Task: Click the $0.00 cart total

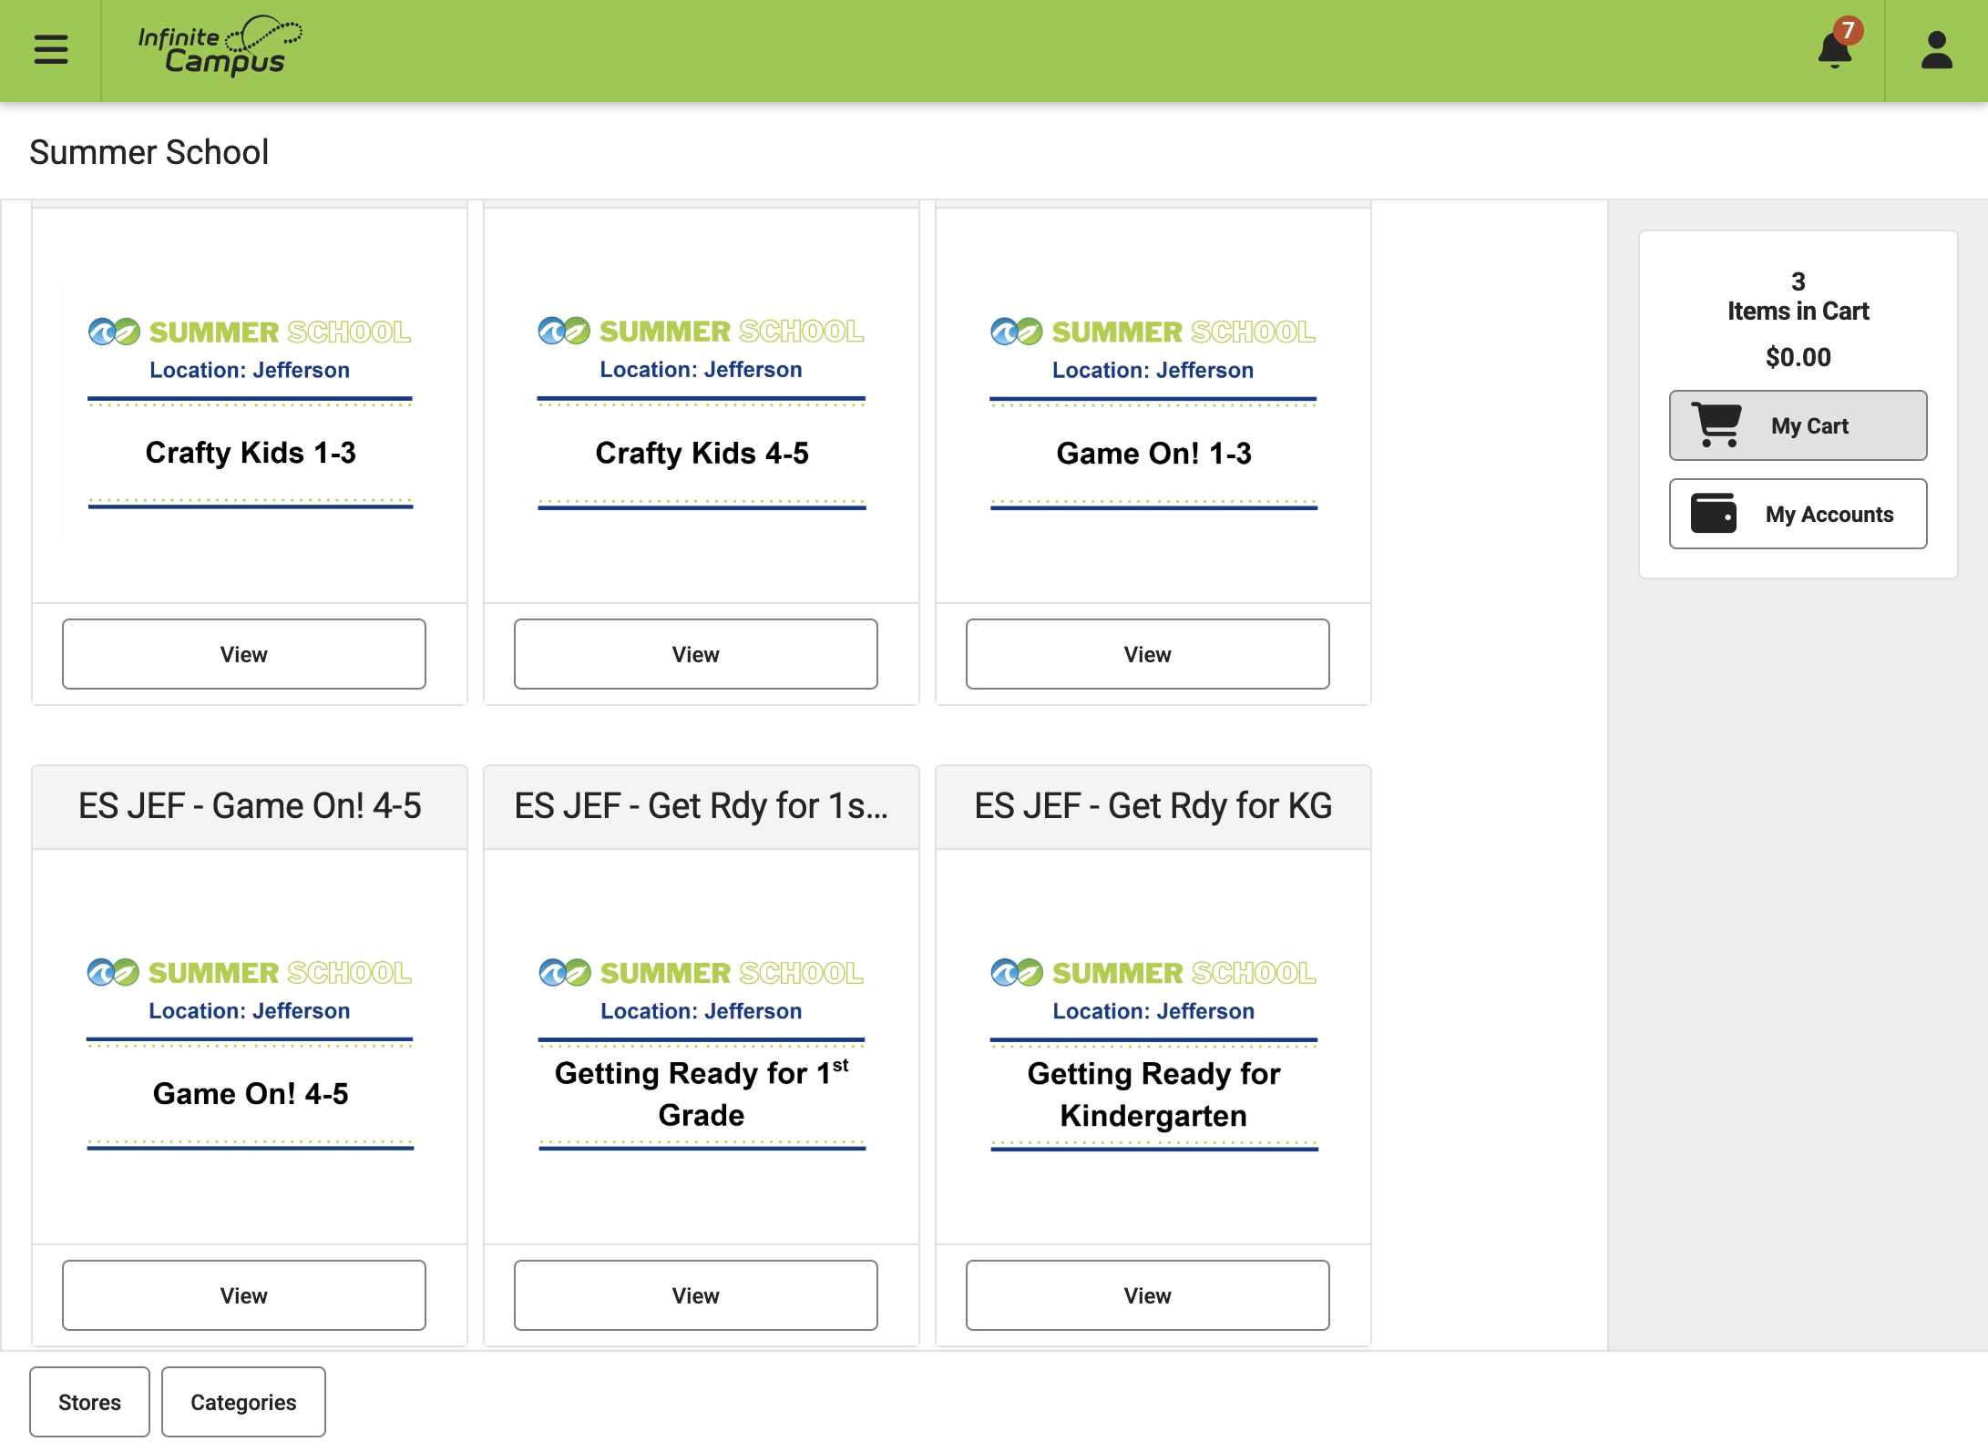Action: coord(1798,357)
